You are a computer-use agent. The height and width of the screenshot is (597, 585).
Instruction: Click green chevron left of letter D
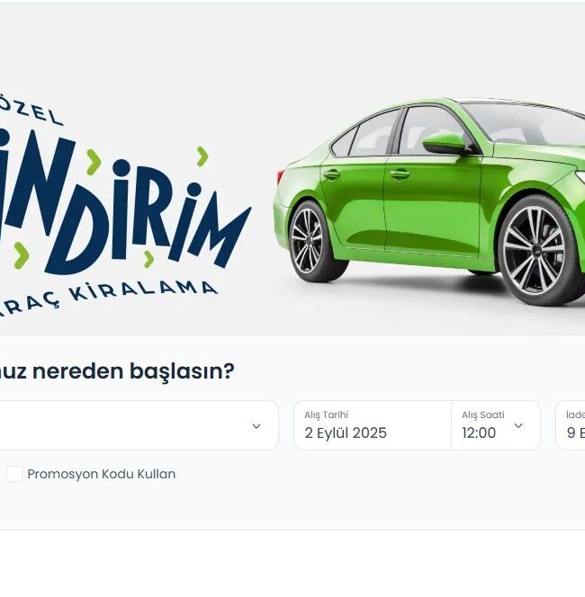click(x=22, y=255)
